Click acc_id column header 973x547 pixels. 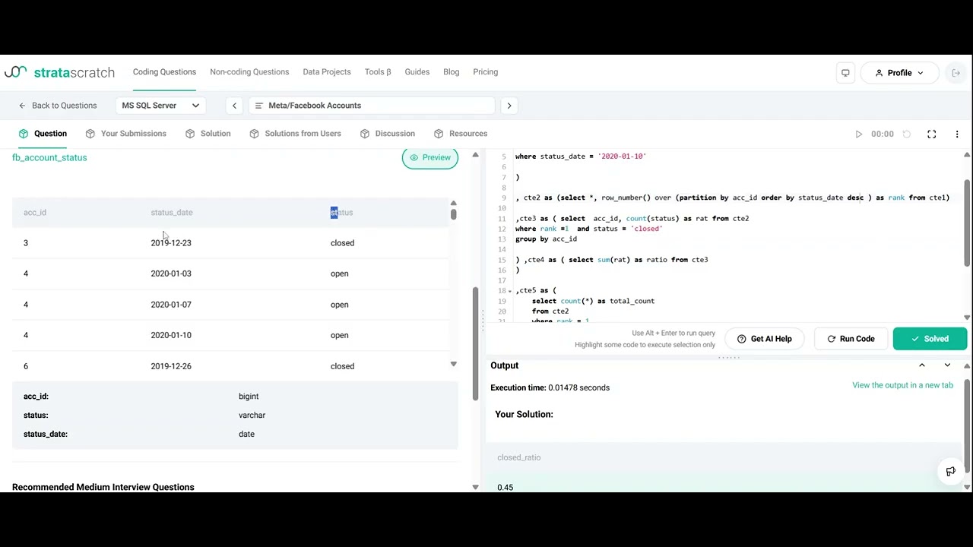point(35,213)
